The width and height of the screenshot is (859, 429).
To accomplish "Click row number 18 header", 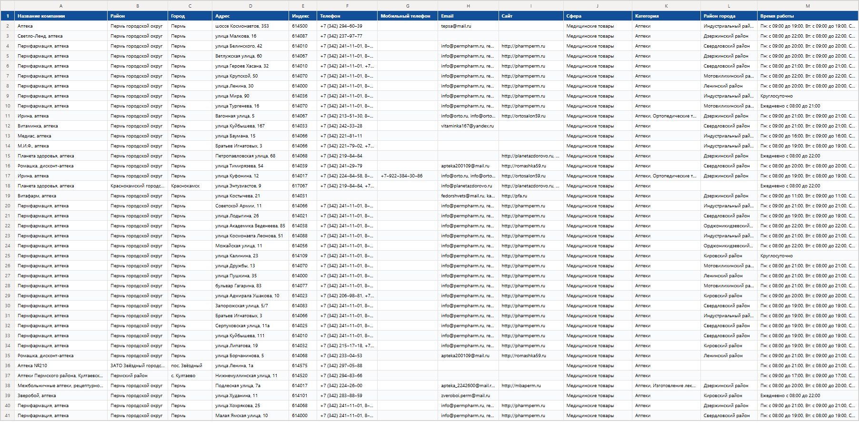I will tap(8, 186).
